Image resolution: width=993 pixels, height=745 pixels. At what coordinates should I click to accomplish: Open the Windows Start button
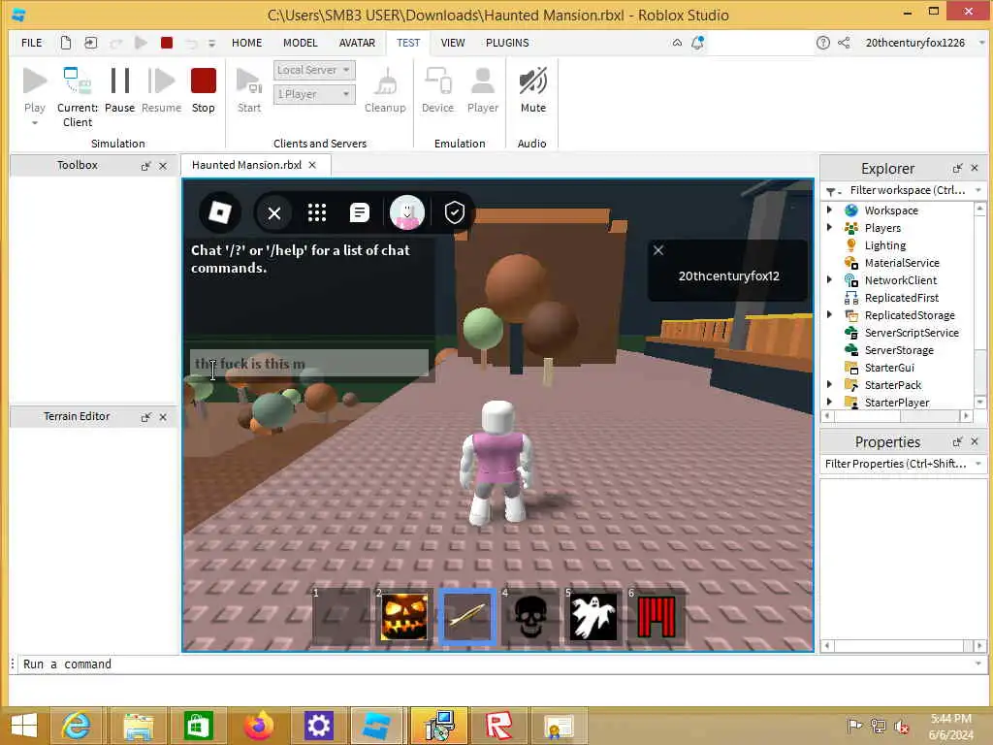(x=24, y=726)
